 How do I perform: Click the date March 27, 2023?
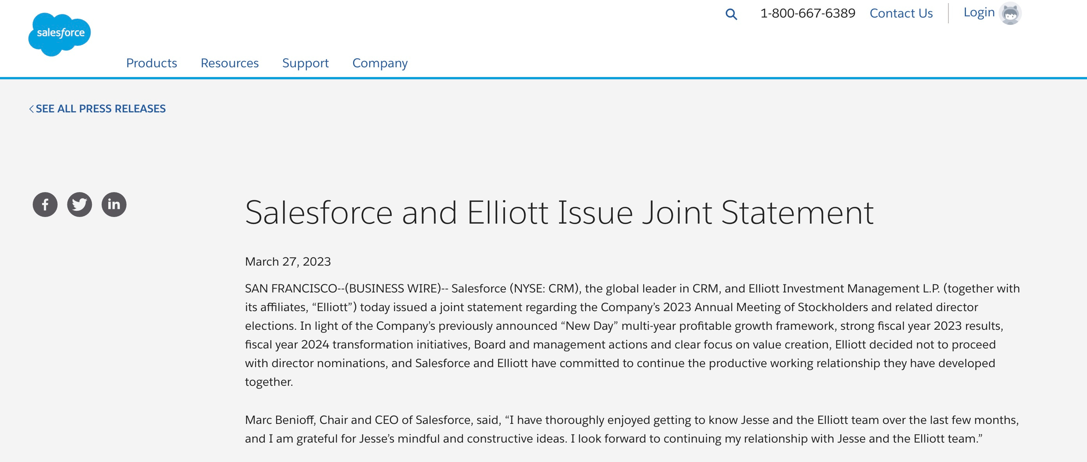pos(288,262)
